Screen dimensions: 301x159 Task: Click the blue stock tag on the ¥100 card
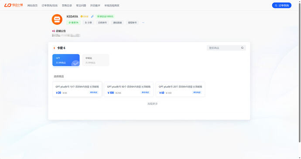click(x=145, y=92)
